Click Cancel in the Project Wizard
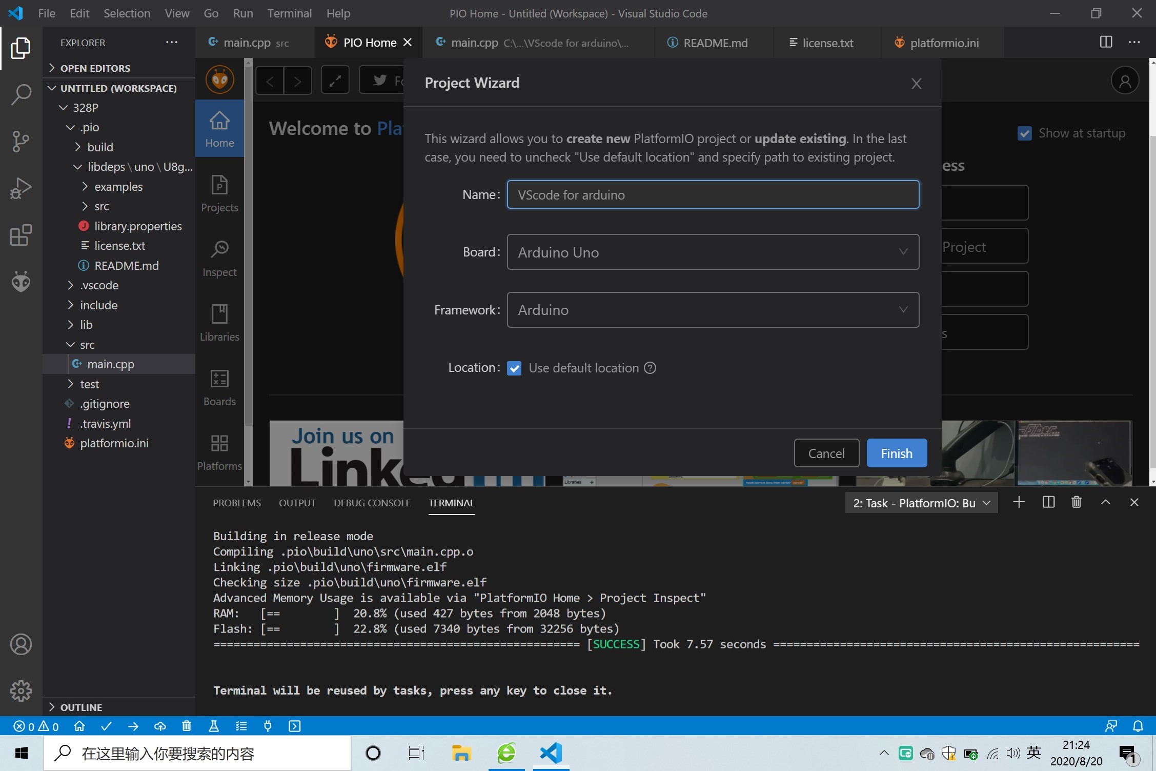Screen dimensions: 1156x771 coord(826,453)
